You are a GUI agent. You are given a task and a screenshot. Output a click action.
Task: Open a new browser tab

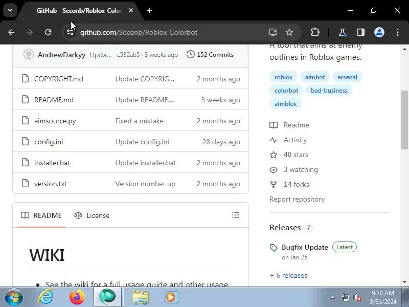coord(149,10)
